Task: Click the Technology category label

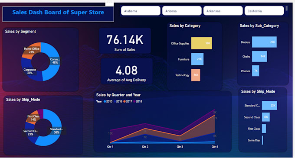Action: click(x=182, y=75)
